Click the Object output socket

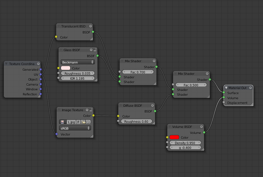(x=40, y=79)
